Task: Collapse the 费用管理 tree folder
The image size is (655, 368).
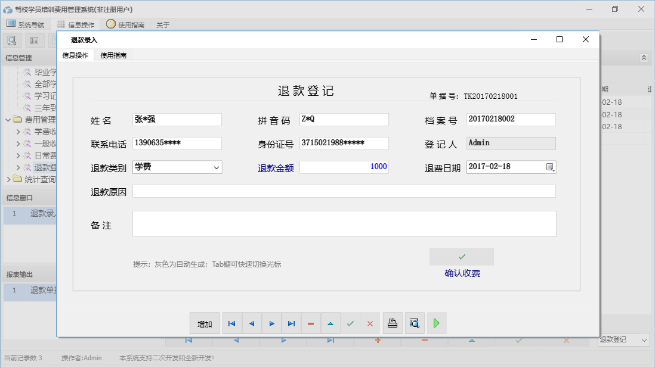Action: 8,120
